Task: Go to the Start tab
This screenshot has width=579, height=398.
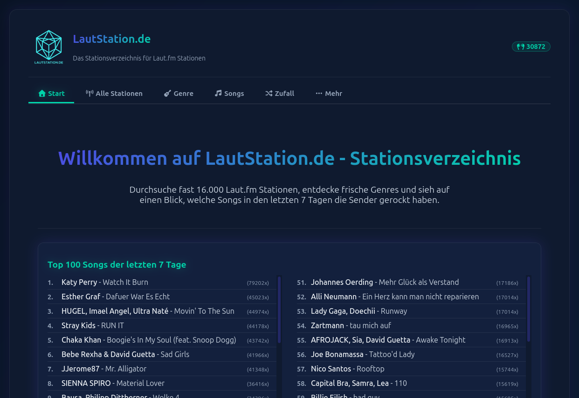Action: [x=51, y=94]
